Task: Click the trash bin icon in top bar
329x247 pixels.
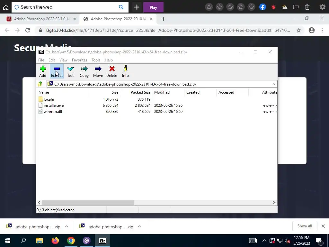Action: [x=307, y=7]
